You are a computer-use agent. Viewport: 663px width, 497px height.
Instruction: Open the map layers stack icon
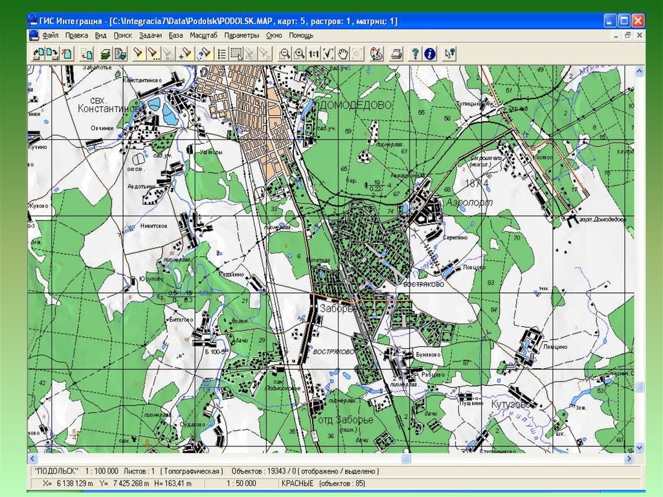tap(105, 54)
